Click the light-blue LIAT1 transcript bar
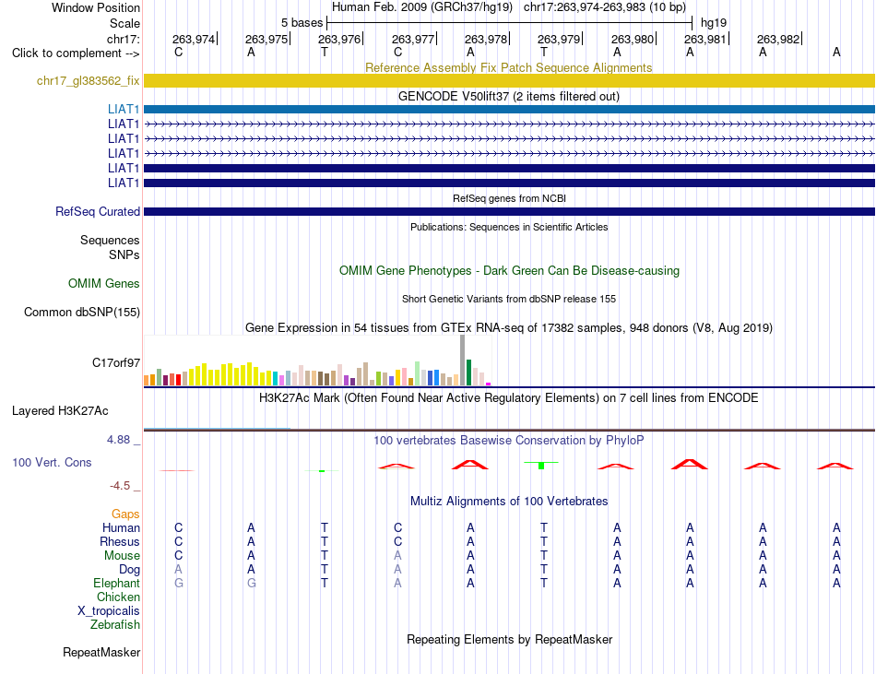Image resolution: width=876 pixels, height=674 pixels. tap(509, 110)
